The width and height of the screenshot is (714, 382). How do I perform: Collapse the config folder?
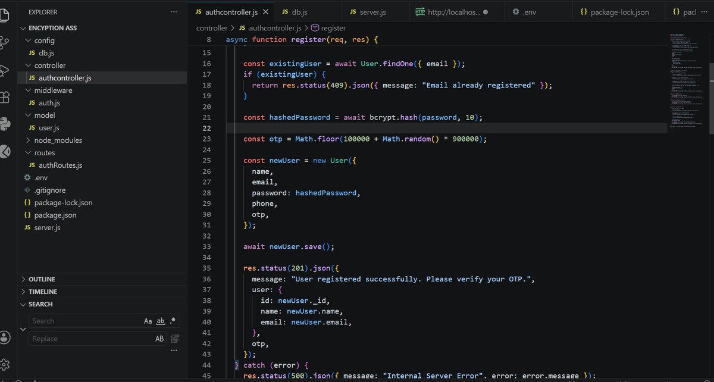[x=28, y=40]
